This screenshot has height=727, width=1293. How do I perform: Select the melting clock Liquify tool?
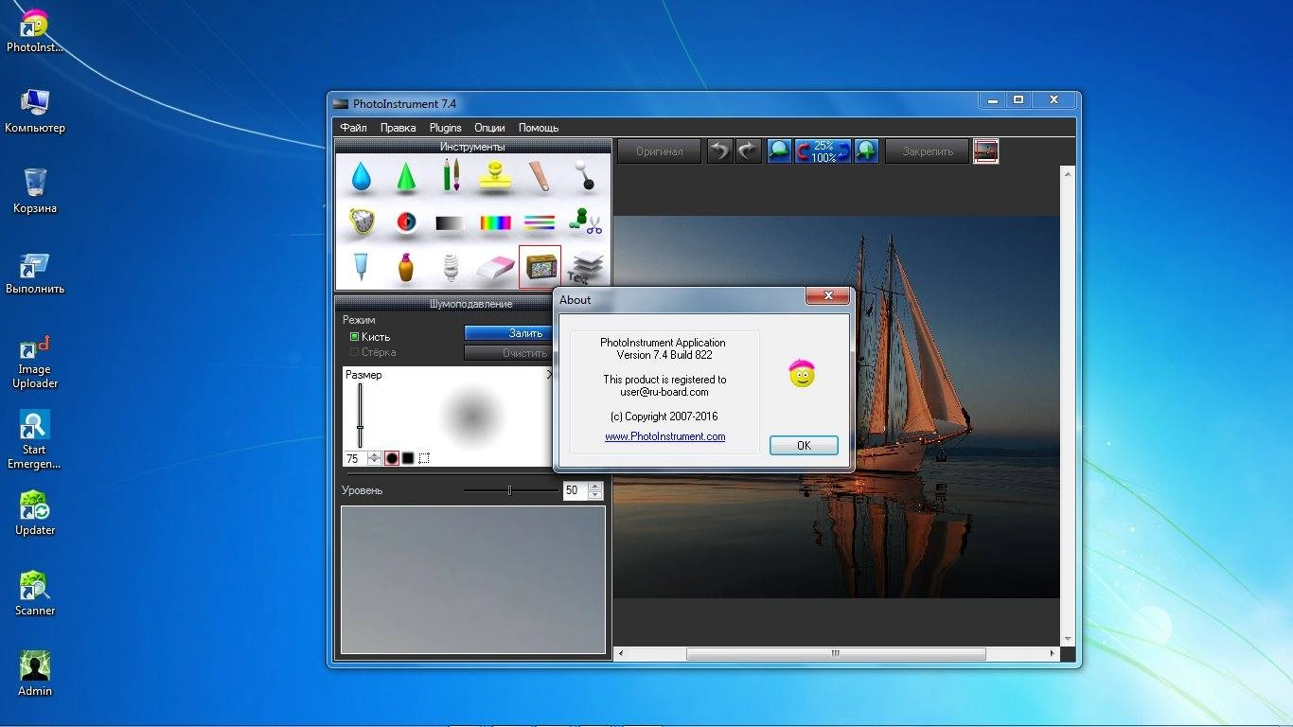(361, 222)
